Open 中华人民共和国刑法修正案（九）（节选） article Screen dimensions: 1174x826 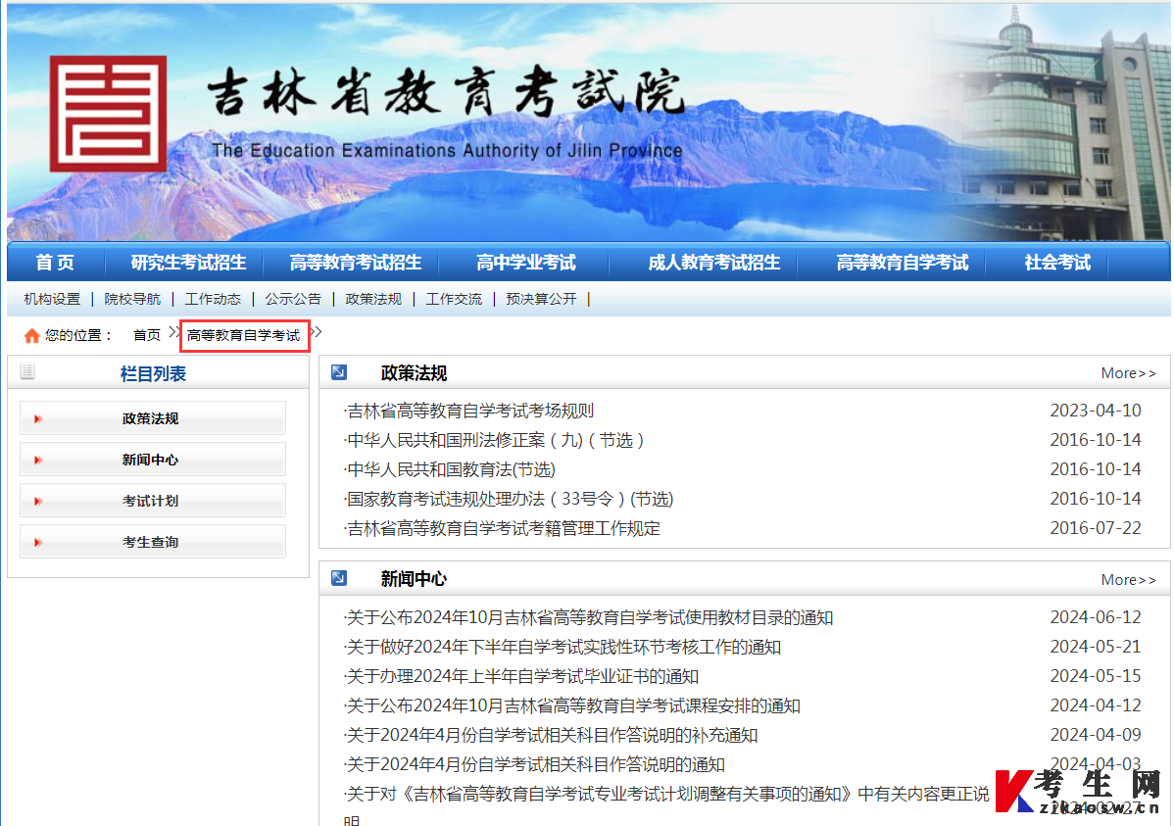tap(494, 440)
